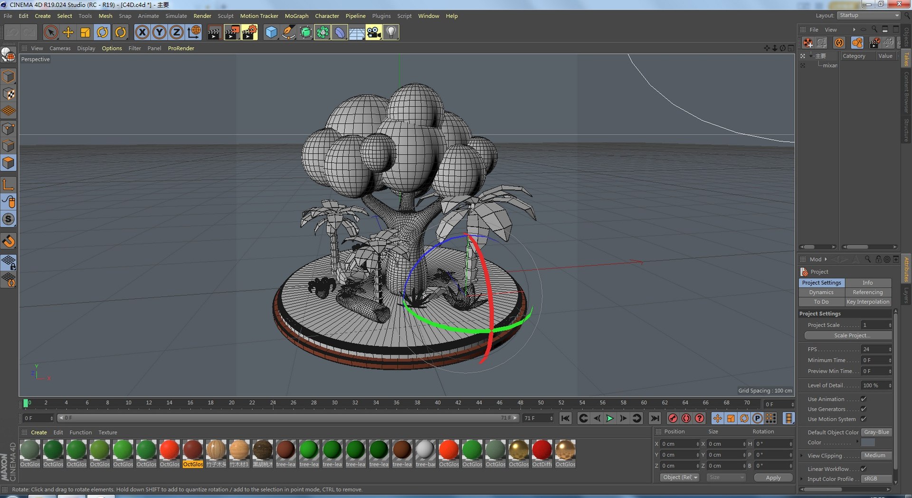Toggle the Linear Workflow checkbox
This screenshot has height=498, width=912.
(864, 469)
